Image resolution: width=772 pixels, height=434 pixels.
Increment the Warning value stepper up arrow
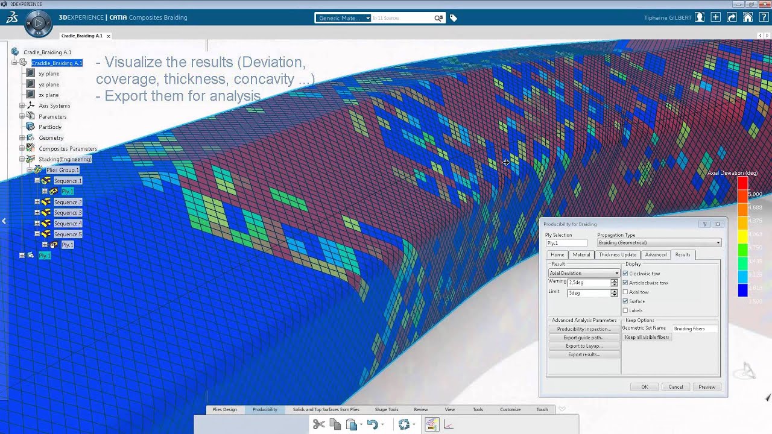point(616,280)
